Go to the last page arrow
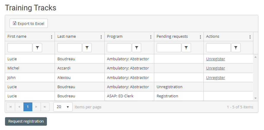Viewport: 264px width, 130px height. 45,107
